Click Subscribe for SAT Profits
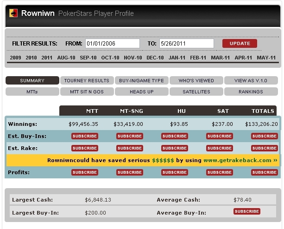Screen dimensions: 284x229 point(220,172)
